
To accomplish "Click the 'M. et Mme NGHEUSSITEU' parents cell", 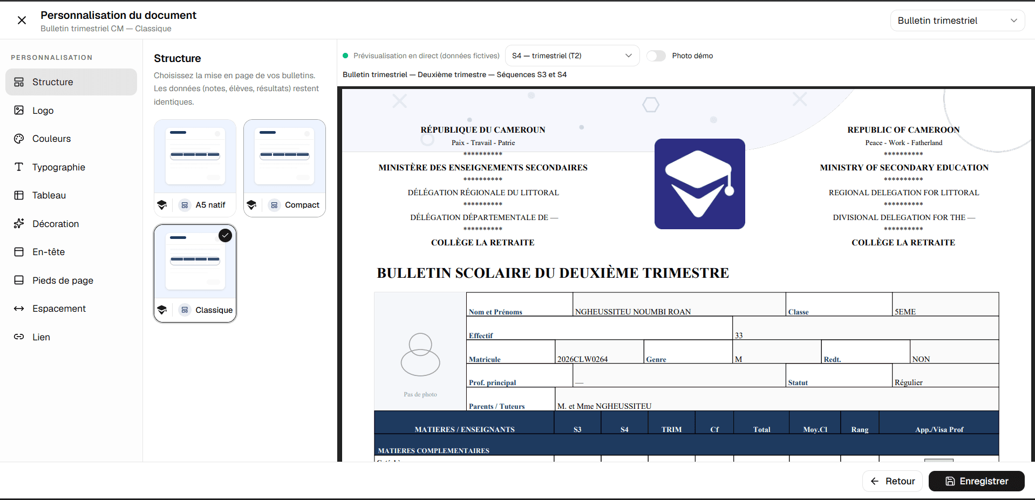I will point(777,399).
